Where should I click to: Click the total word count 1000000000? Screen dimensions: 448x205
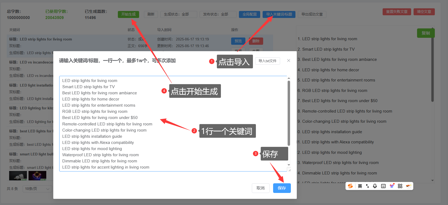click(x=19, y=18)
